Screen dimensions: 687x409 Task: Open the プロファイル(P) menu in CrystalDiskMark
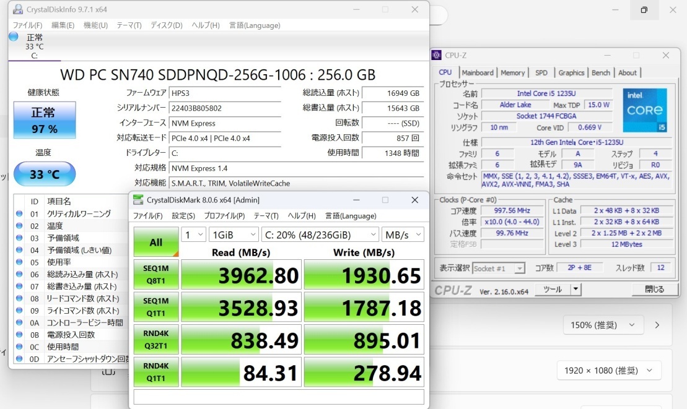coord(224,216)
